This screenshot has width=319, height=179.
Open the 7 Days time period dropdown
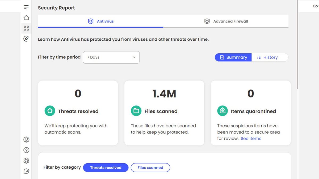(x=111, y=57)
